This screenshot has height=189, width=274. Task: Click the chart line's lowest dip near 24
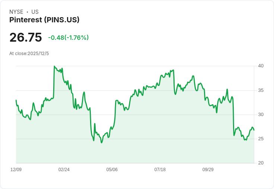pyautogui.click(x=101, y=142)
